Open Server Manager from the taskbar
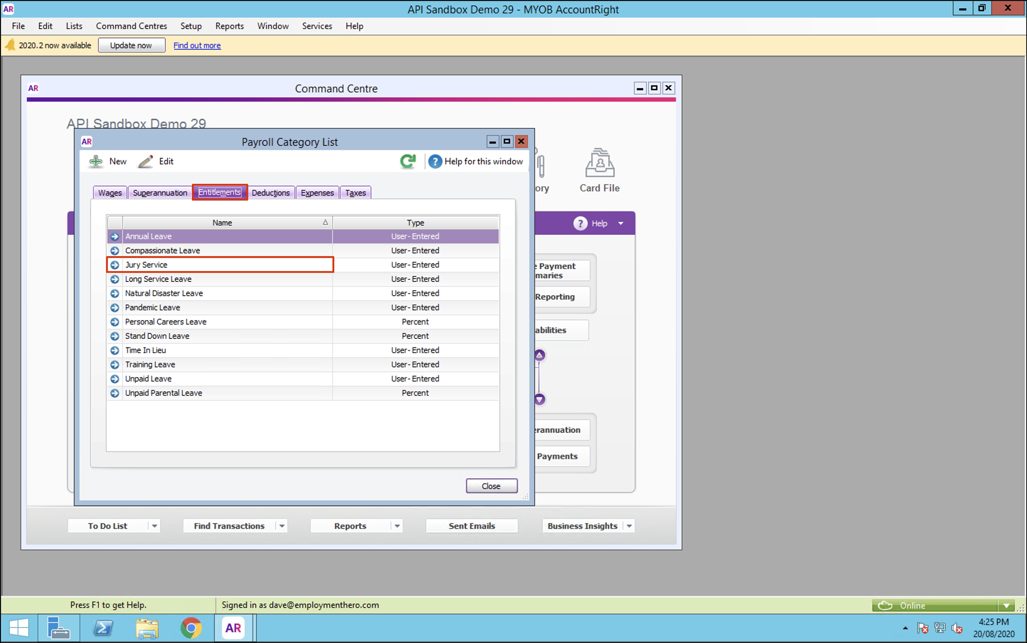Screen dimensions: 1027x643 (x=58, y=628)
